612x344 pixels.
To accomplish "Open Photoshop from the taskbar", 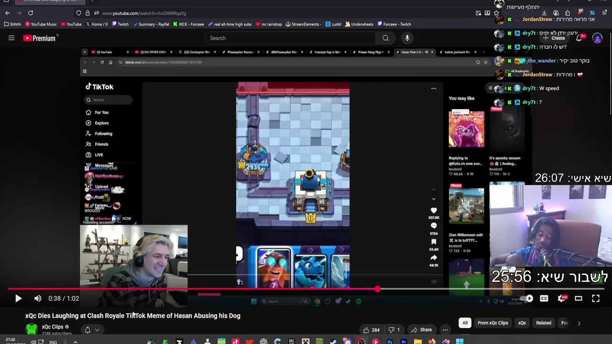I will (390, 341).
